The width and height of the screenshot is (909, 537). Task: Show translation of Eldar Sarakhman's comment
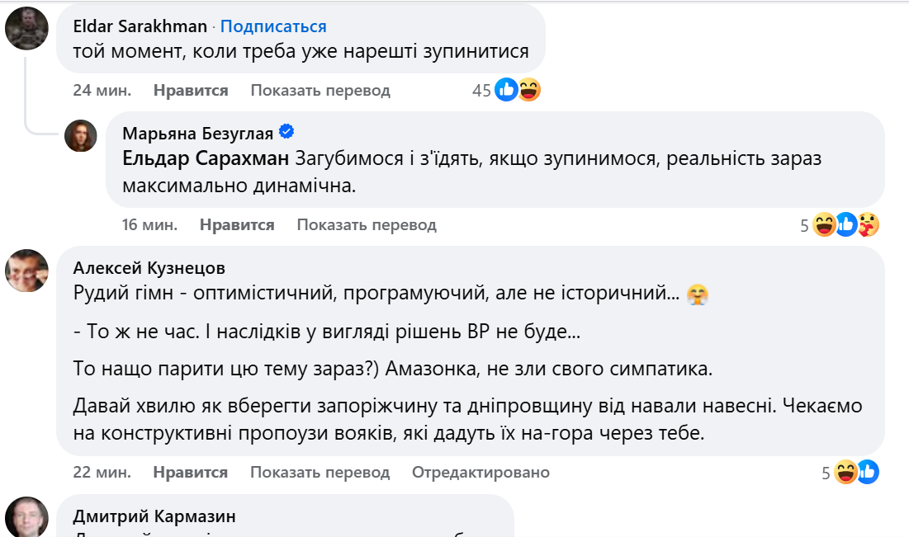point(320,91)
